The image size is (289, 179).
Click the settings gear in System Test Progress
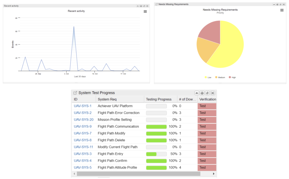[202, 93]
